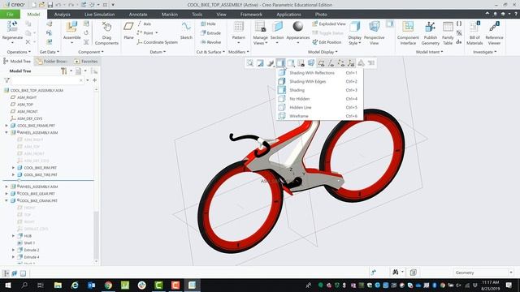
Task: Expand COOL_BIKE_GEAR.PRT tree node
Action: (x=6, y=194)
